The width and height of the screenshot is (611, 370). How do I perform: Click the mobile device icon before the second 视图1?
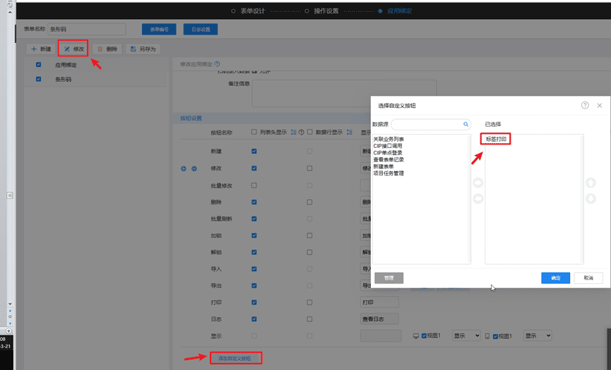coord(487,335)
